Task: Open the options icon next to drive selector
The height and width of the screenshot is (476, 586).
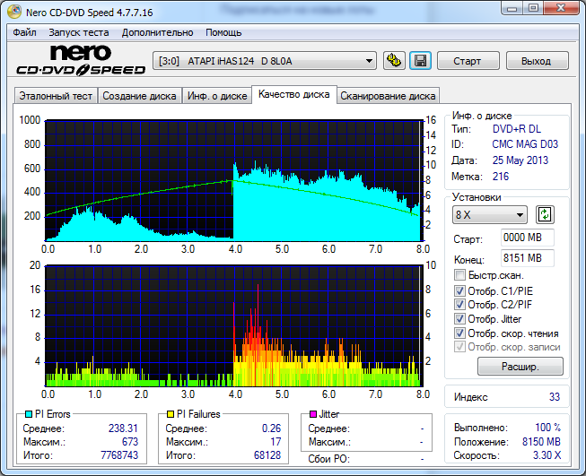Action: point(394,61)
